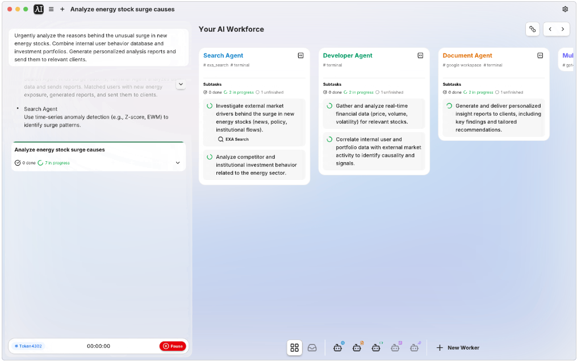Expand the Document Agent card panel icon

click(x=540, y=56)
